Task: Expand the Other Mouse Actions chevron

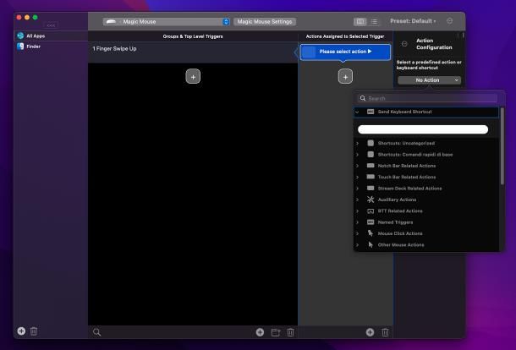Action: pos(357,244)
